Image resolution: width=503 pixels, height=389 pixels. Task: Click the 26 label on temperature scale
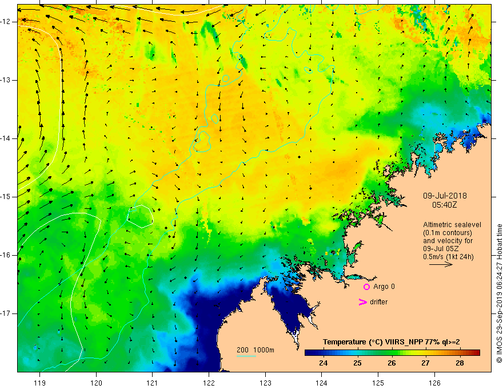click(392, 363)
